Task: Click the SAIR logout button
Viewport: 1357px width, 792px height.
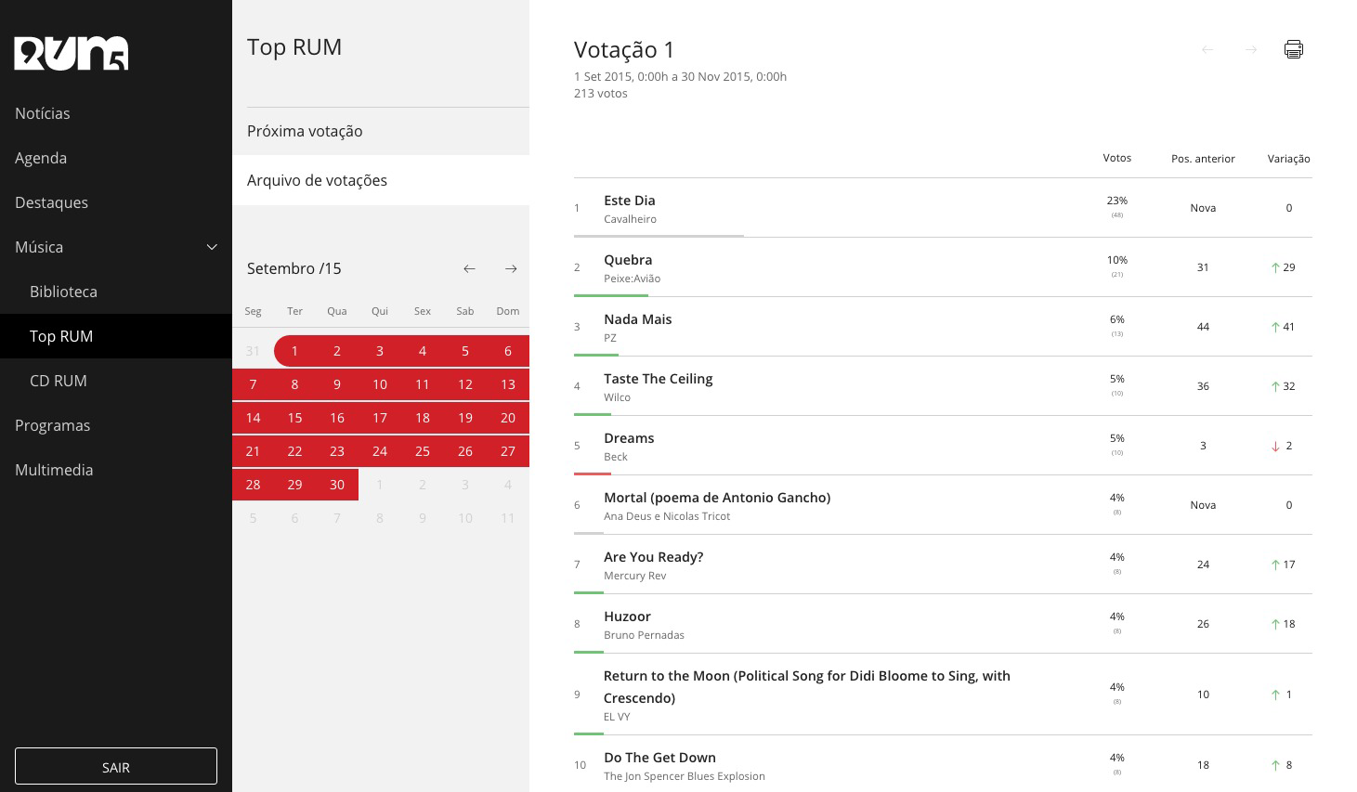Action: click(116, 767)
